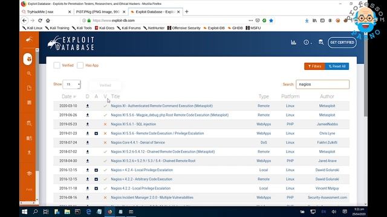Open the info icon menu in header
The image size is (387, 217).
[307, 42]
